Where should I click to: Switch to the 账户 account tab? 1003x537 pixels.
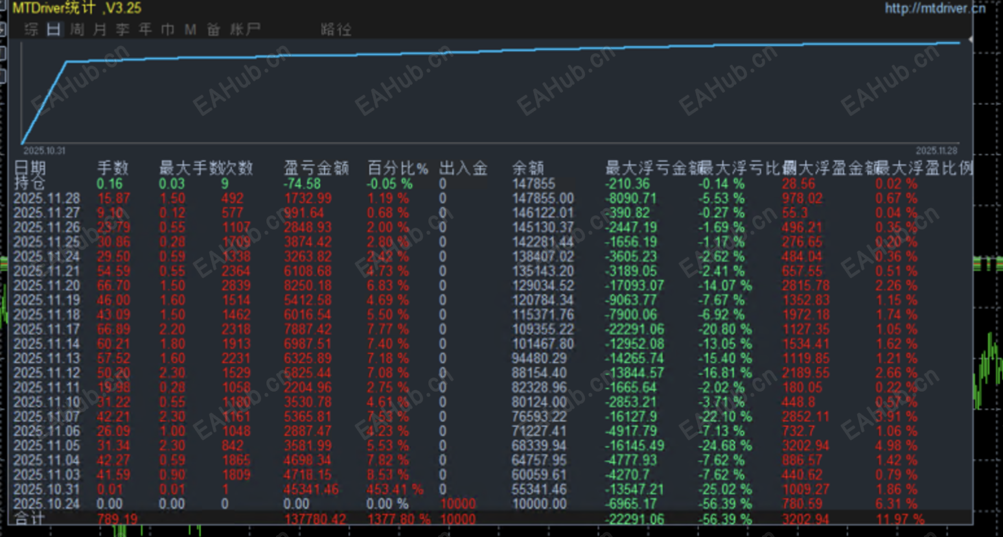click(x=246, y=30)
